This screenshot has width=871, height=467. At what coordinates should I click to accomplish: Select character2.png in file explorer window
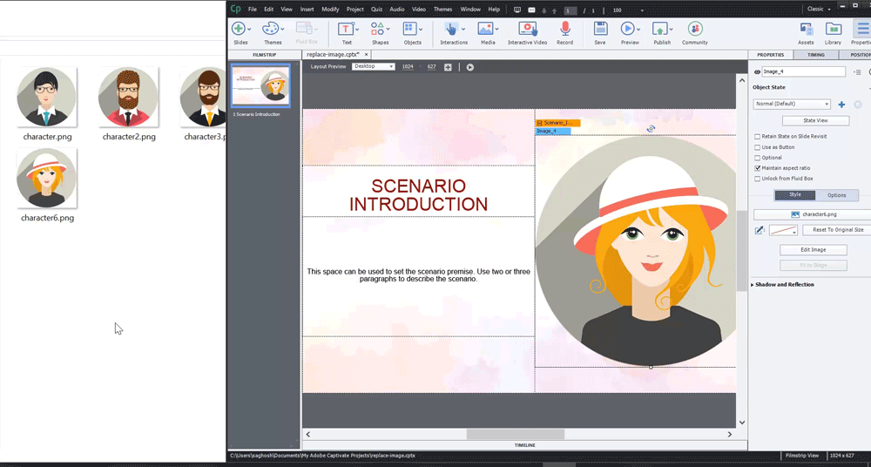(x=129, y=104)
